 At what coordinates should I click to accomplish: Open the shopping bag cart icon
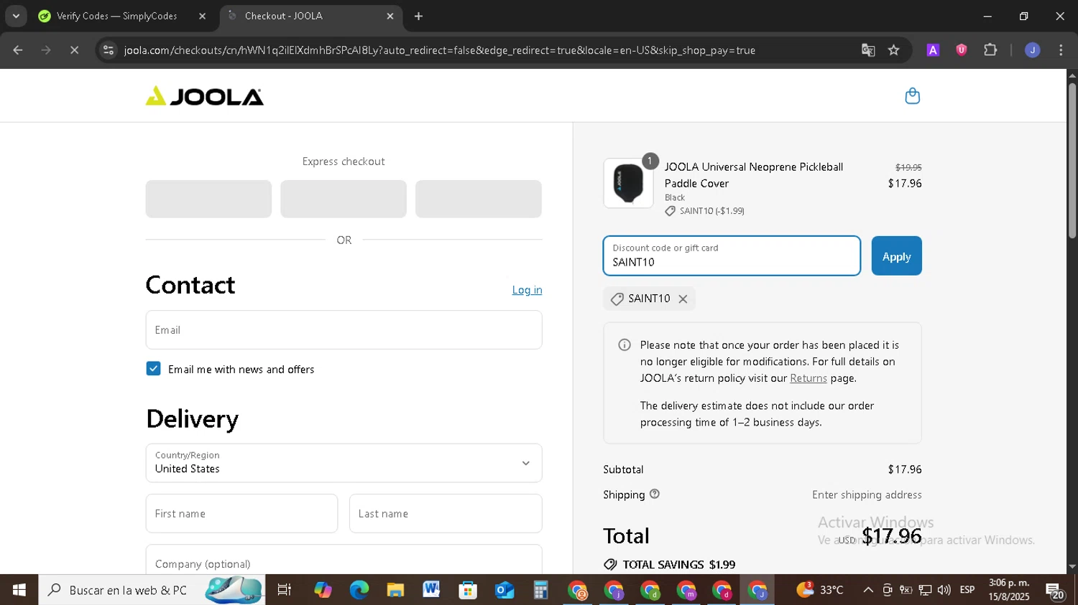tap(912, 96)
